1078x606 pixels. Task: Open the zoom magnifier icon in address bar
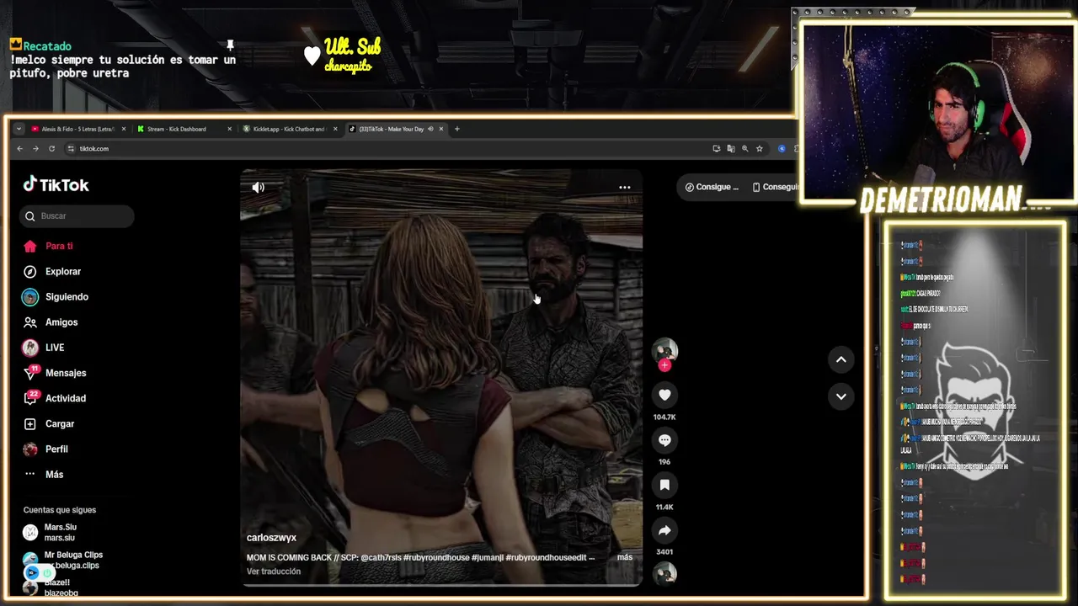(x=745, y=149)
